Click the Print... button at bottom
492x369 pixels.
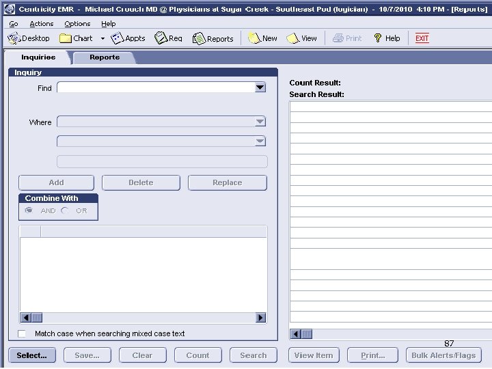(373, 355)
